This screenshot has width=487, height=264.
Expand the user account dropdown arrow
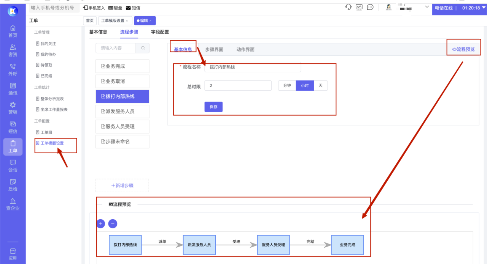click(427, 7)
